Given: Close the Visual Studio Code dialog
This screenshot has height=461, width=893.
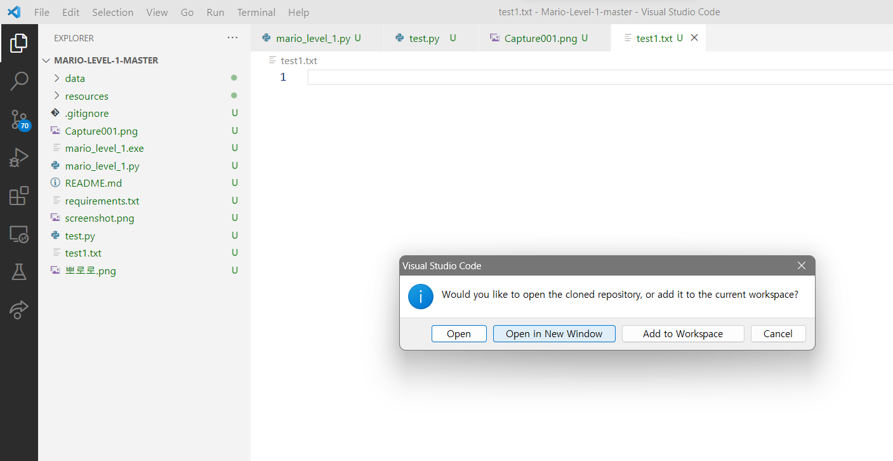Looking at the screenshot, I should pos(802,265).
